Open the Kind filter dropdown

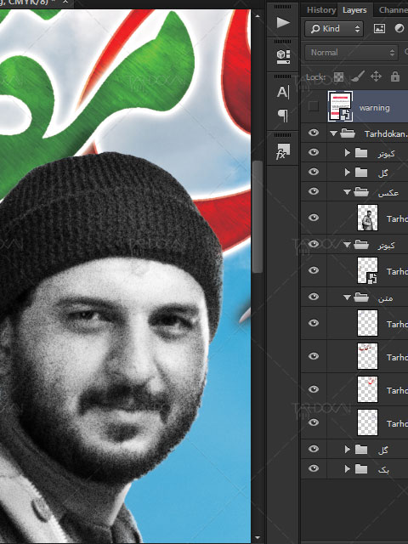pyautogui.click(x=334, y=29)
